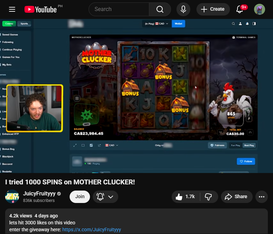
Task: Click the pop-out game icon
Action: point(99,145)
